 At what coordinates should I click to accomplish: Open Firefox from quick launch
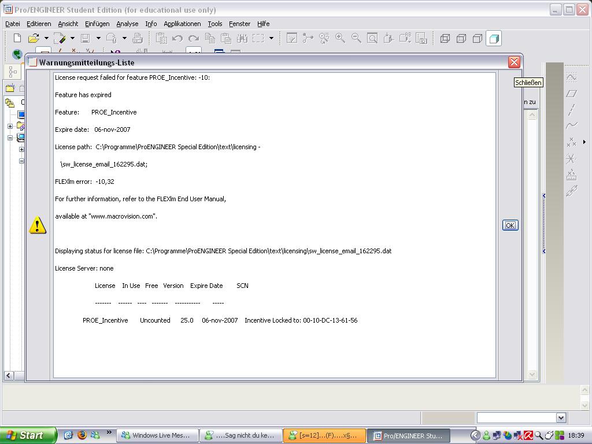coord(82,435)
